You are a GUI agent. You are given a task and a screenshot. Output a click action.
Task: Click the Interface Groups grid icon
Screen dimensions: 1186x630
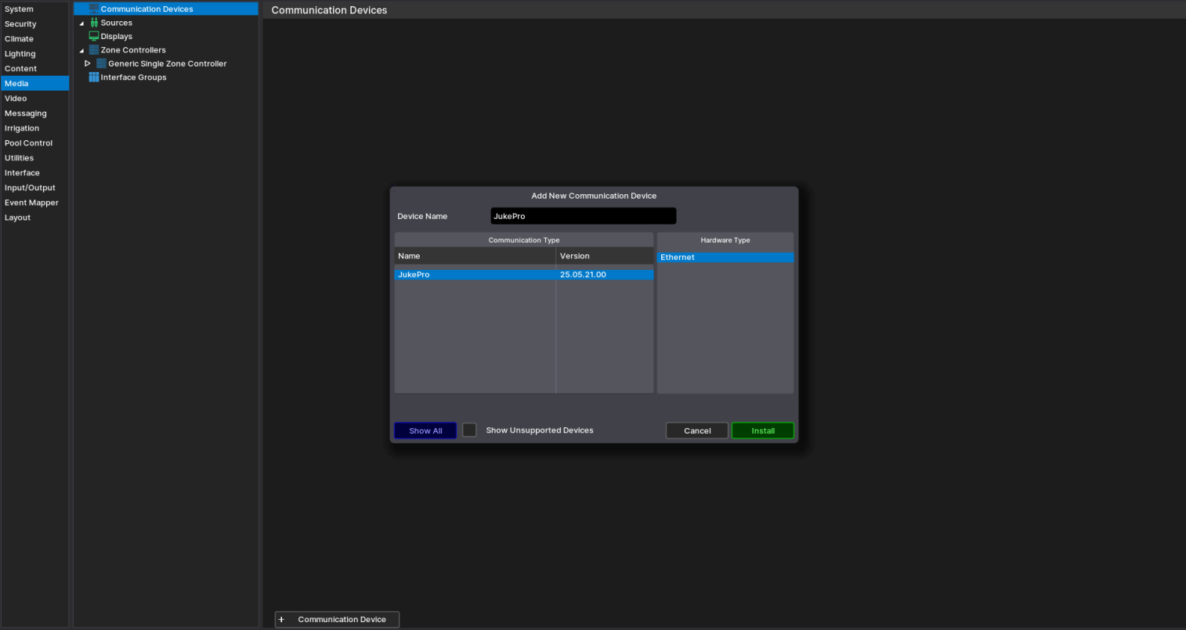pyautogui.click(x=94, y=77)
